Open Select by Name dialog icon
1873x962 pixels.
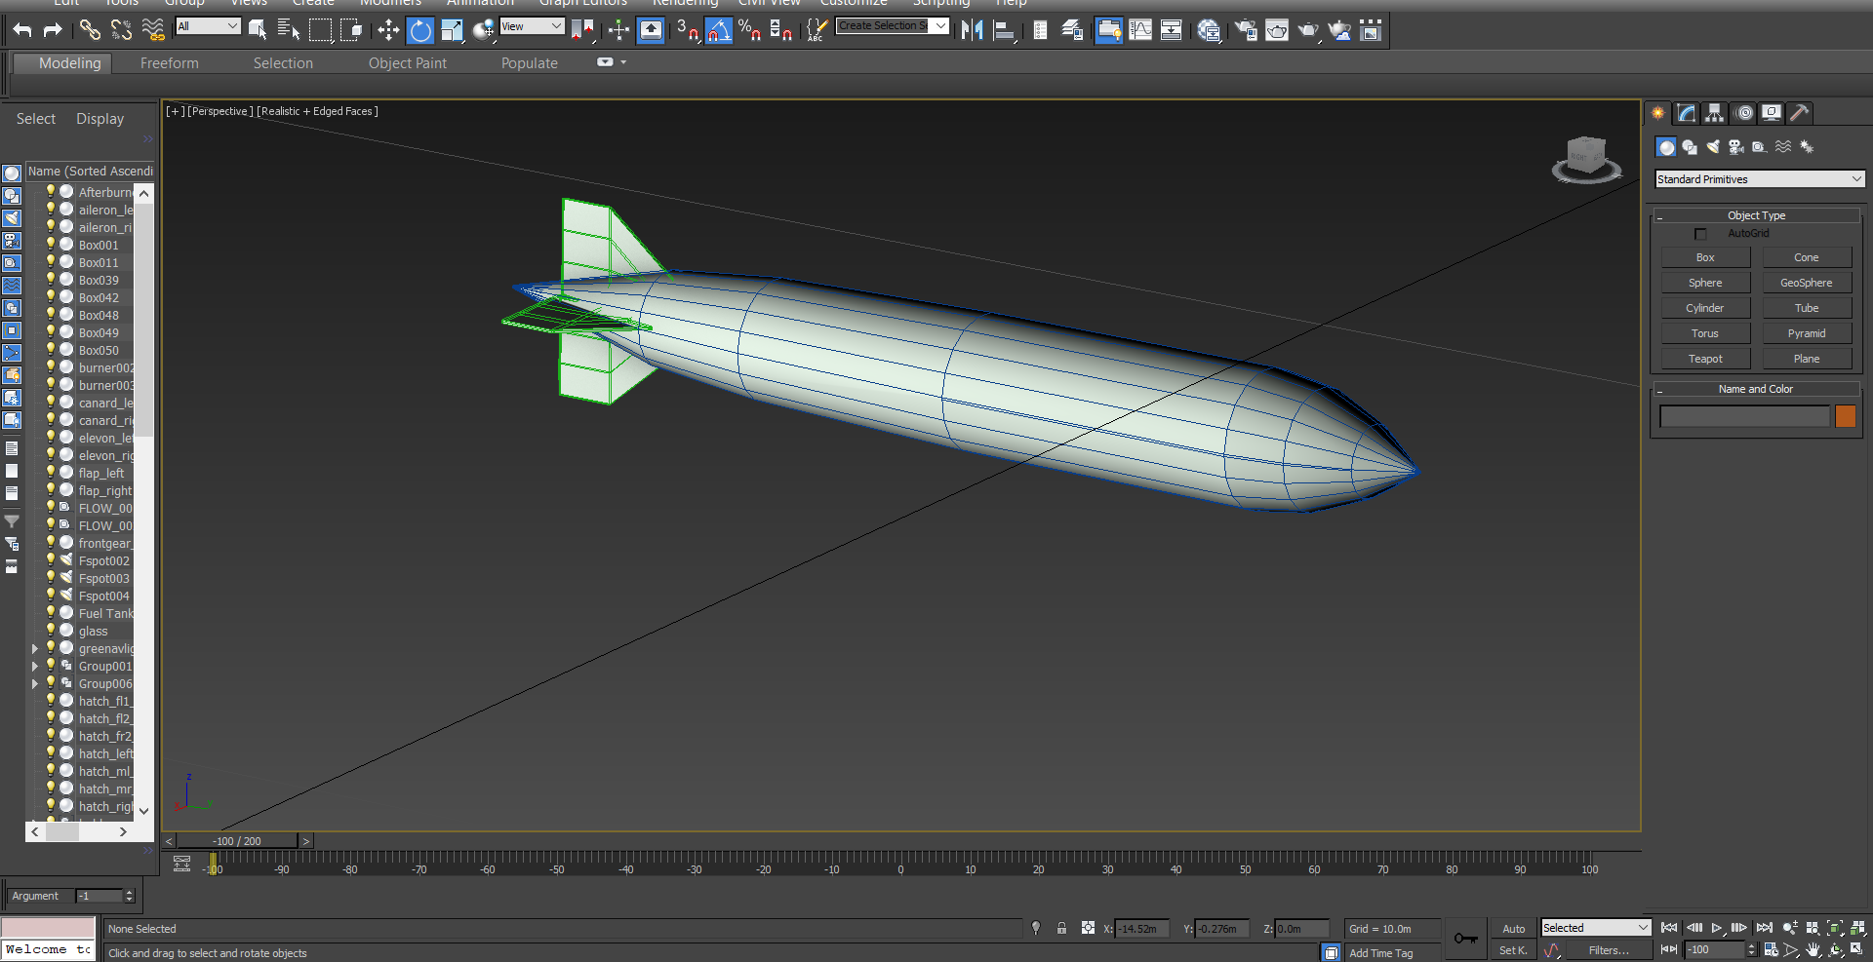pos(289,30)
